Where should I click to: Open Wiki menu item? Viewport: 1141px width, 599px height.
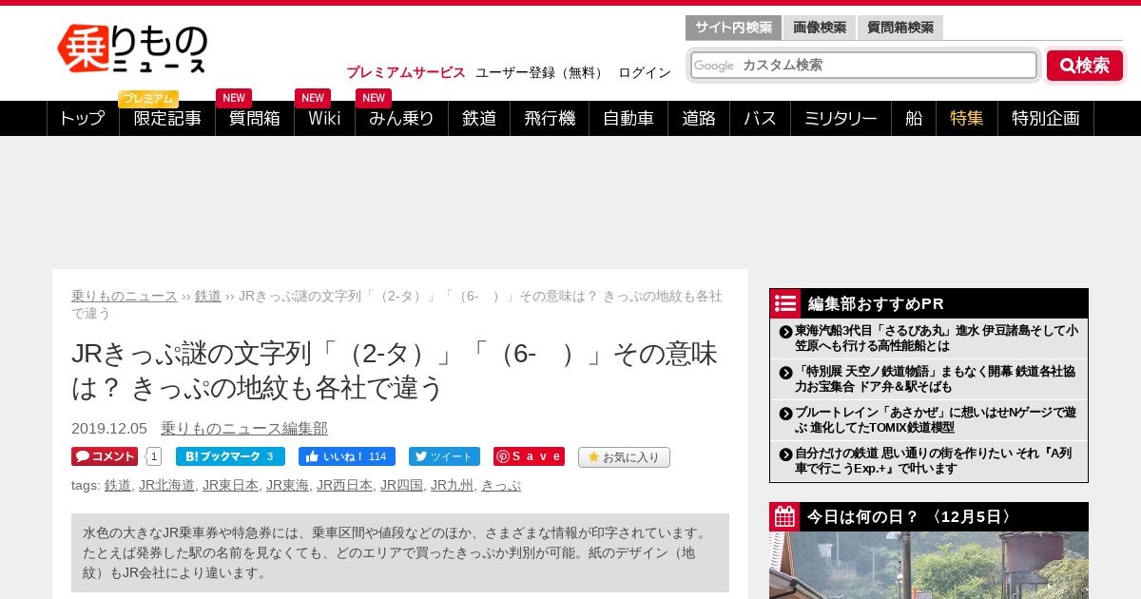(324, 119)
